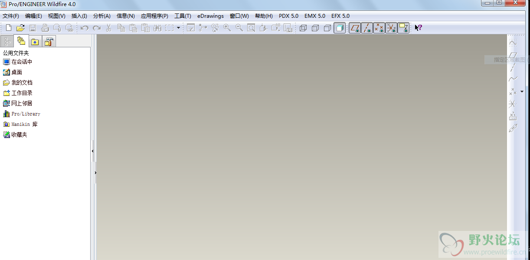The height and width of the screenshot is (260, 530).
Task: Click the dashed selection box icon
Action: tap(169, 28)
